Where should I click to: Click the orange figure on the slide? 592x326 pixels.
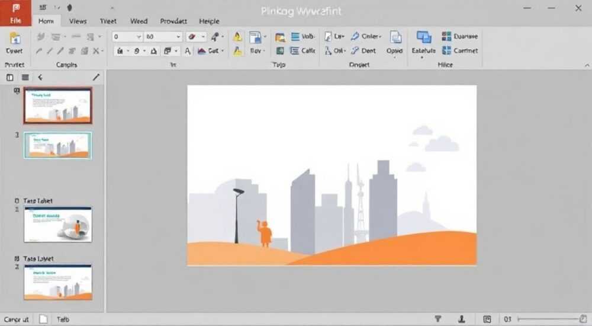(265, 234)
